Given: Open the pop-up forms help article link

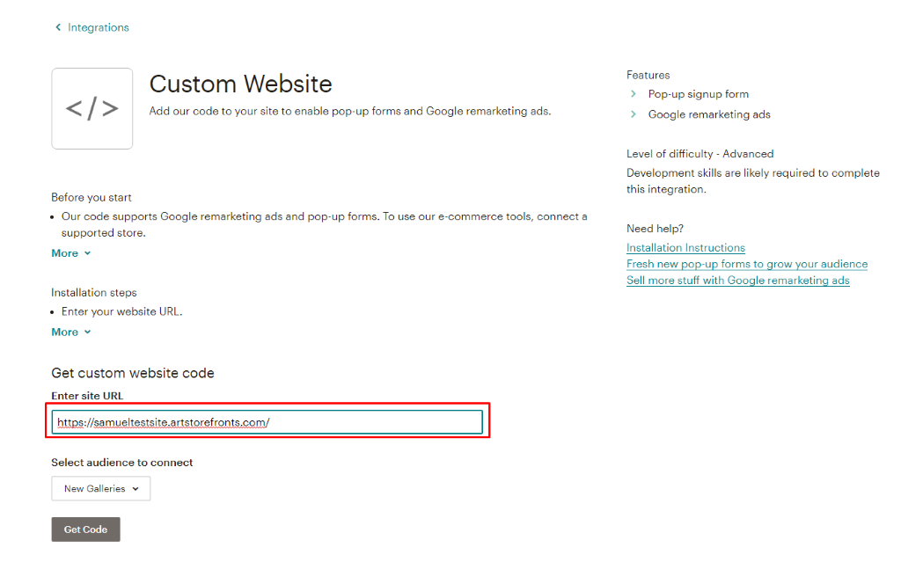Looking at the screenshot, I should (x=746, y=264).
